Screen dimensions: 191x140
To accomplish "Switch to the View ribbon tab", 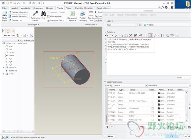I will 69,8.
